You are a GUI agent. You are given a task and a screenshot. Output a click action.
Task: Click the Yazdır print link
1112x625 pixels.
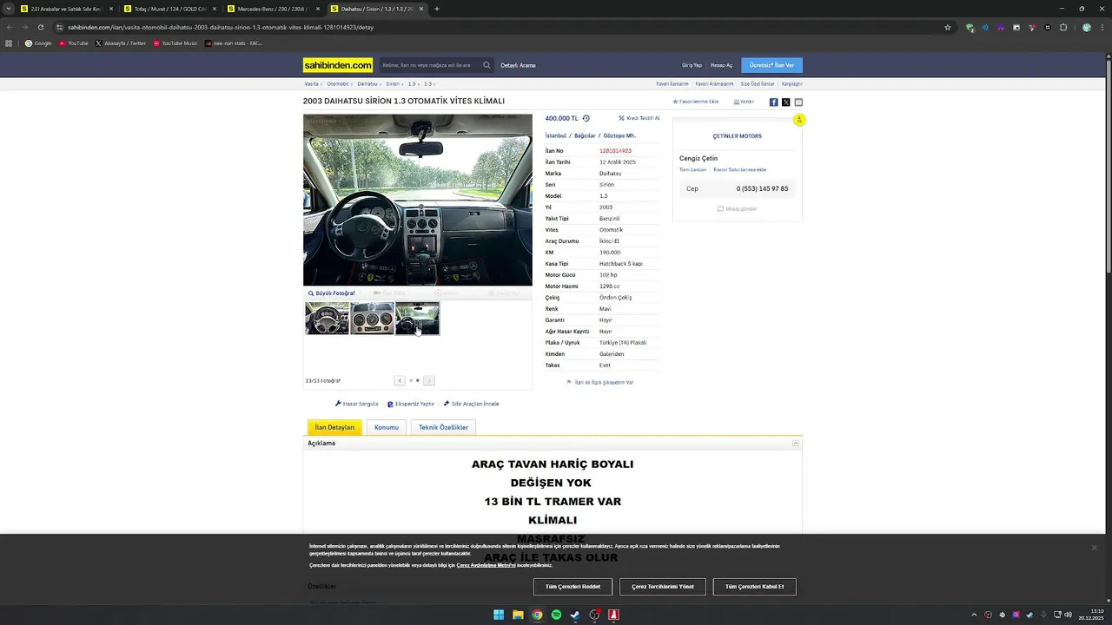744,102
